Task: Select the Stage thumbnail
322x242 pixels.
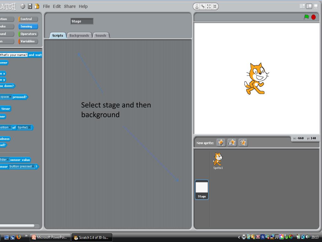Action: [202, 190]
